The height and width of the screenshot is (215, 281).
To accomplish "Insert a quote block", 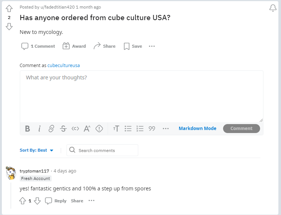I will pos(152,129).
